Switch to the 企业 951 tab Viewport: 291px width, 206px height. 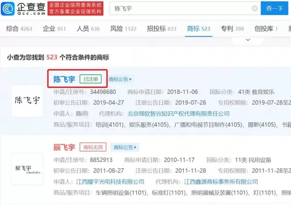[x=54, y=29]
